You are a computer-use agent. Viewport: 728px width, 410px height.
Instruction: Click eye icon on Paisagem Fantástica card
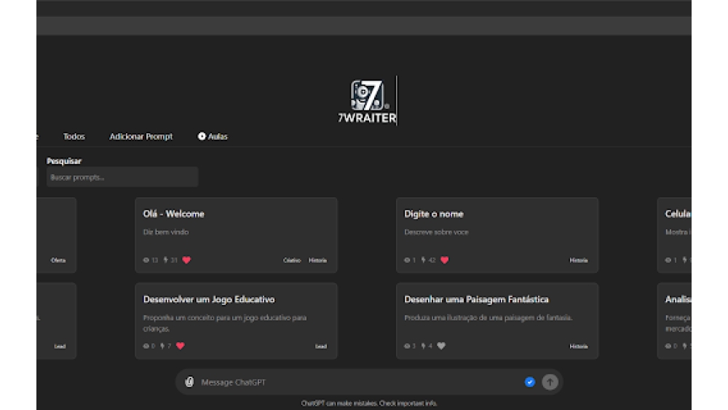coord(407,346)
